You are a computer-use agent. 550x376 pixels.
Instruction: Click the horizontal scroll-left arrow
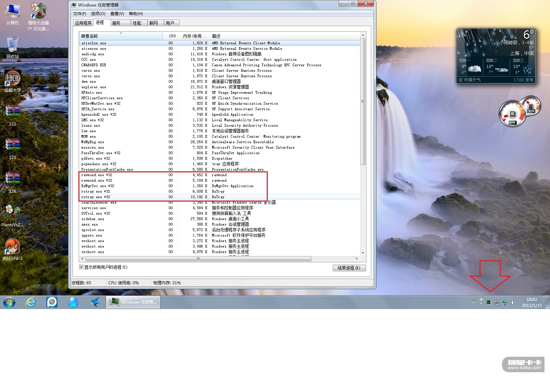(x=82, y=259)
